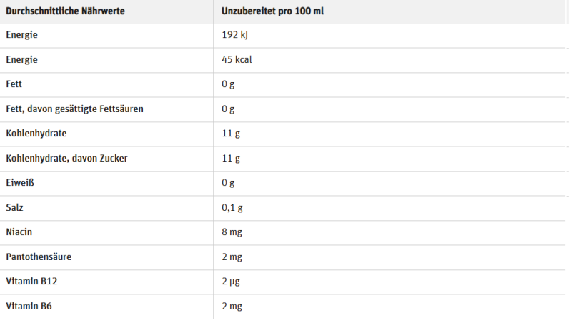This screenshot has height=323, width=571.
Task: Click the 'Vitamin B6' row label
Action: [29, 306]
